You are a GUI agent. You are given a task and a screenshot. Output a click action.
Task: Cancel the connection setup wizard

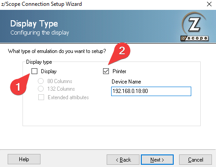(195, 160)
